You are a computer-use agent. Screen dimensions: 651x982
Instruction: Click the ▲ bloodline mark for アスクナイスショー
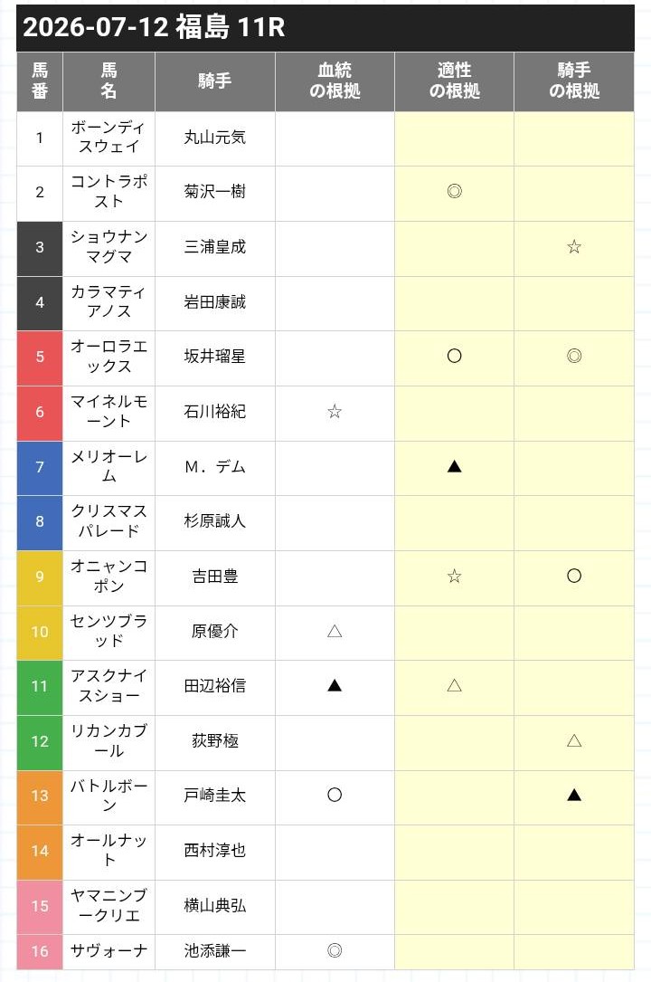pos(335,685)
